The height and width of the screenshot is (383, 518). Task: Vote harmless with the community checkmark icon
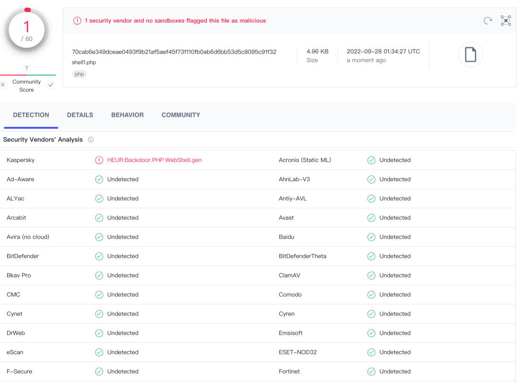pyautogui.click(x=50, y=85)
